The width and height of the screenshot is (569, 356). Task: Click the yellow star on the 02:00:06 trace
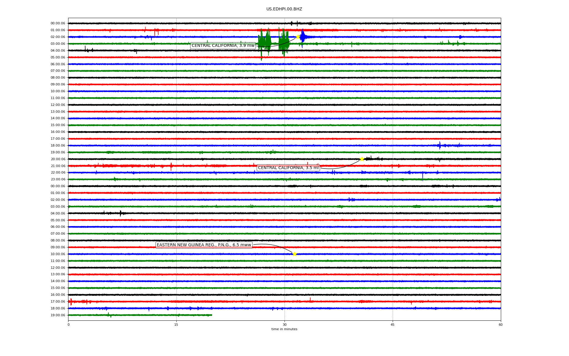tap(298, 37)
